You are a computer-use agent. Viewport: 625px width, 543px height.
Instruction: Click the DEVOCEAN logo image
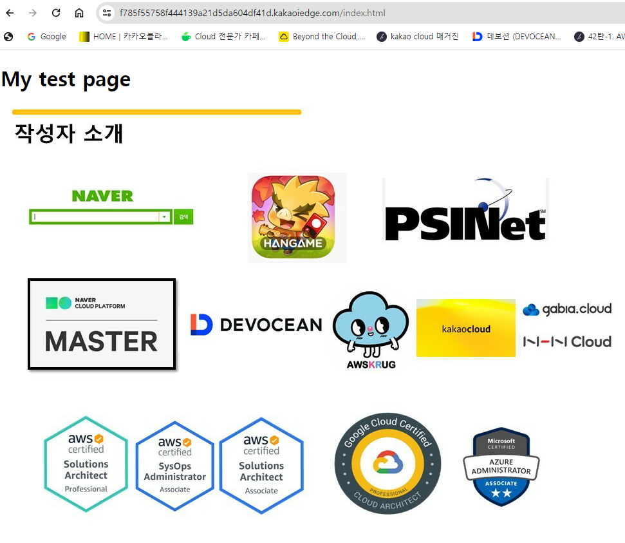[x=256, y=325]
